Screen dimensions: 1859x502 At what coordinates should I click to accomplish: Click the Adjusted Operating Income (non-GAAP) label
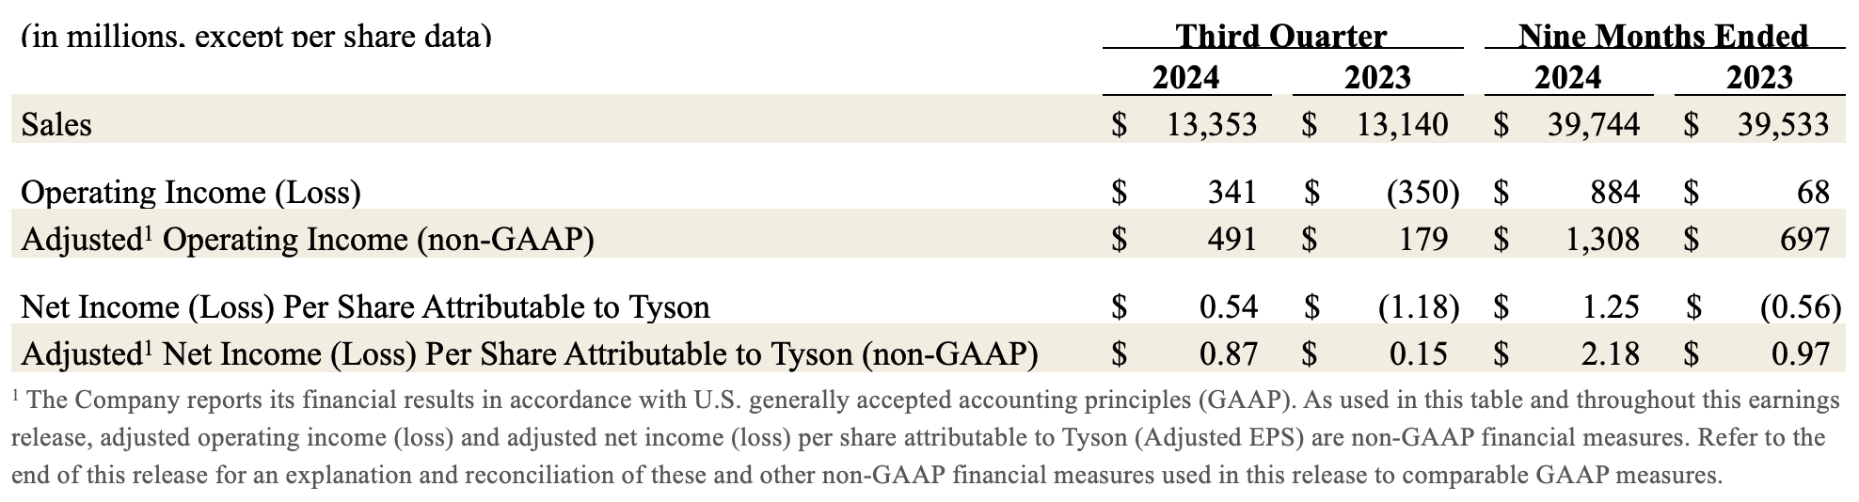[x=308, y=240]
